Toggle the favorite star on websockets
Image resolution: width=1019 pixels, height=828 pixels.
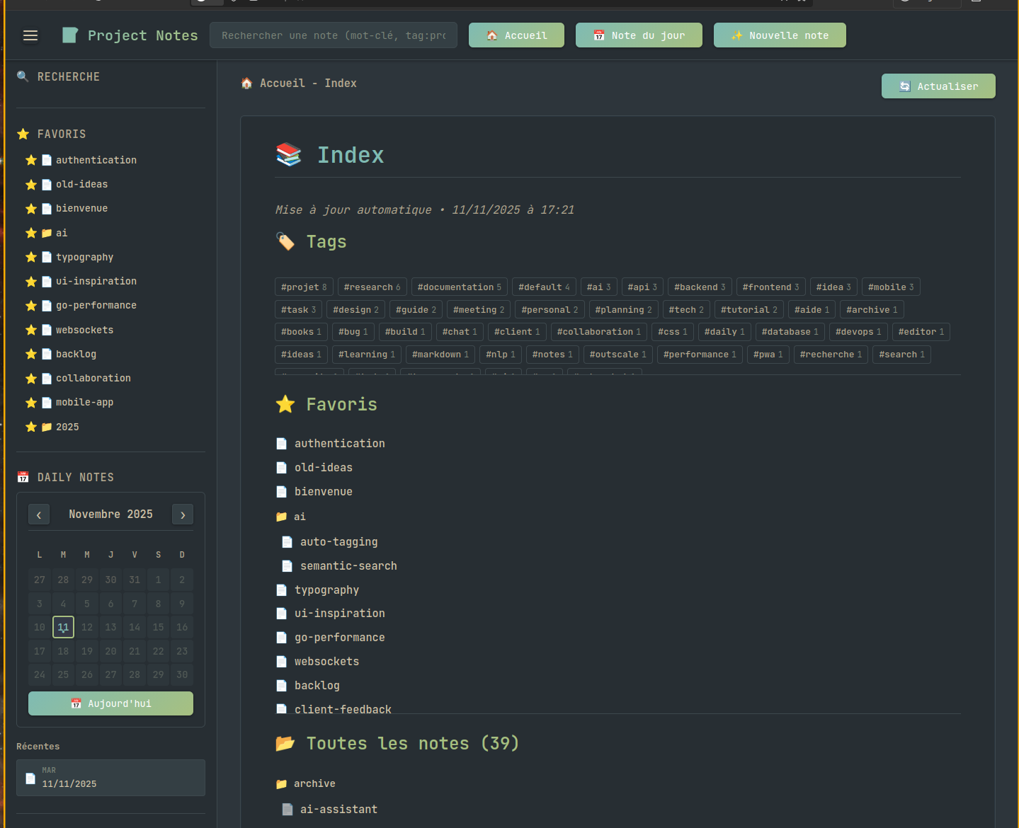tap(31, 330)
